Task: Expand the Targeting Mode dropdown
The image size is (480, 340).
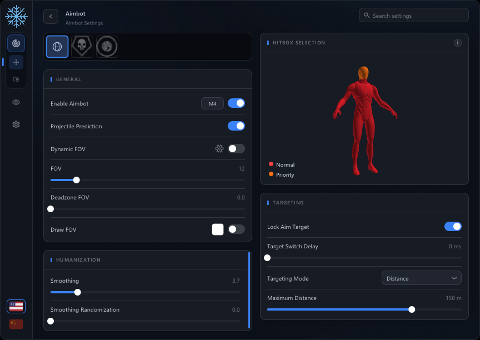Action: pyautogui.click(x=422, y=278)
